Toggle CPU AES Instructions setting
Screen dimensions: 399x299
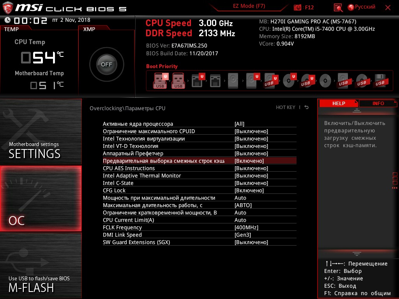point(199,168)
